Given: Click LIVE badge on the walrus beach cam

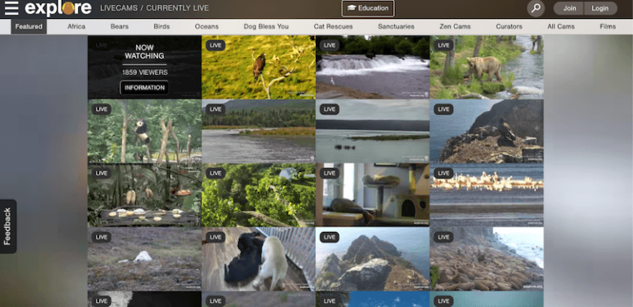Looking at the screenshot, I should tap(443, 237).
